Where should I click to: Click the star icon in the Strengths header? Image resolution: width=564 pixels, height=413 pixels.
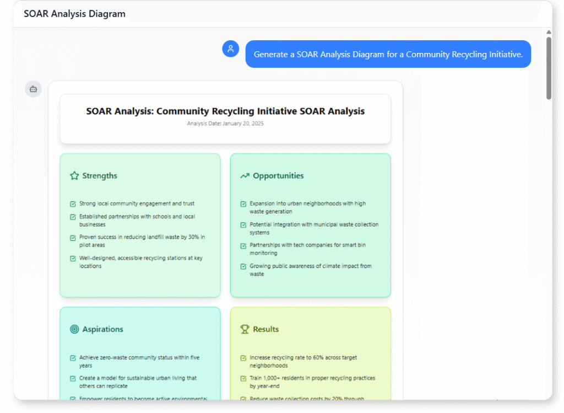74,175
